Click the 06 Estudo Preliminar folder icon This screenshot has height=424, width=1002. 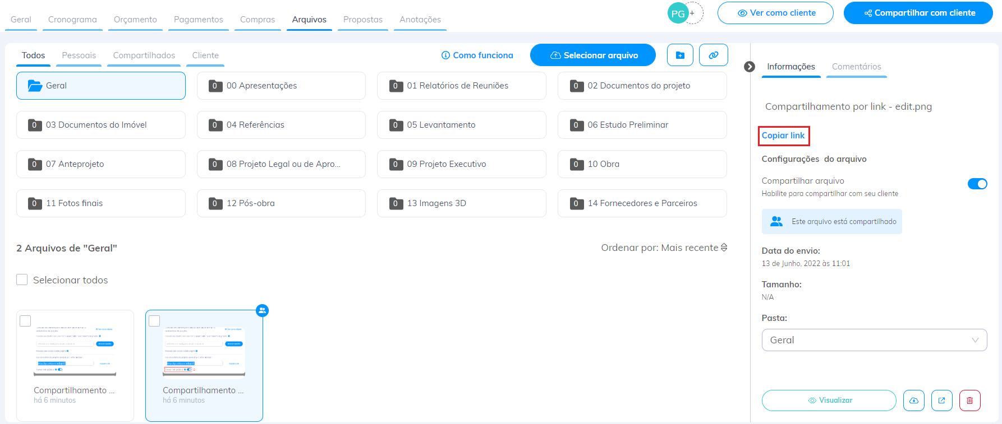pyautogui.click(x=576, y=125)
